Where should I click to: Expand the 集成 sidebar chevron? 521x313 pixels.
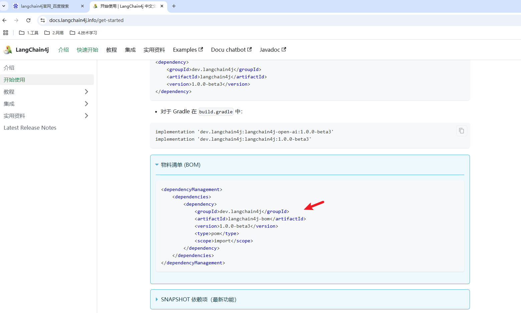[x=86, y=104]
